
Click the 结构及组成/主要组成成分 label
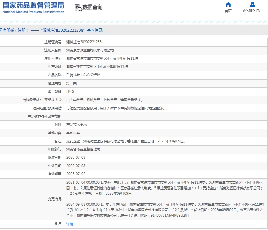pos(42,100)
